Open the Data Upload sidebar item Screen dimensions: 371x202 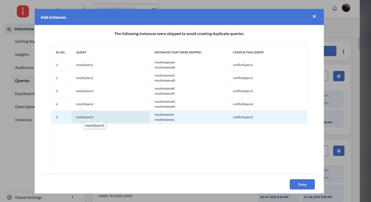(x=25, y=107)
